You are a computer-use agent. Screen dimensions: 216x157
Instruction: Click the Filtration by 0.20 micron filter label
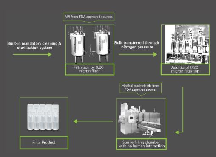[x=90, y=69]
